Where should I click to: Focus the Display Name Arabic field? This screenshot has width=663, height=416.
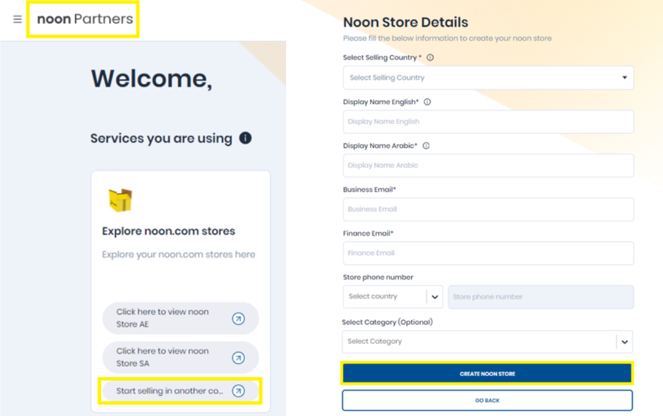488,166
